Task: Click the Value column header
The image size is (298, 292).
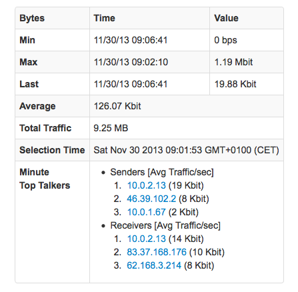Action: pos(226,18)
